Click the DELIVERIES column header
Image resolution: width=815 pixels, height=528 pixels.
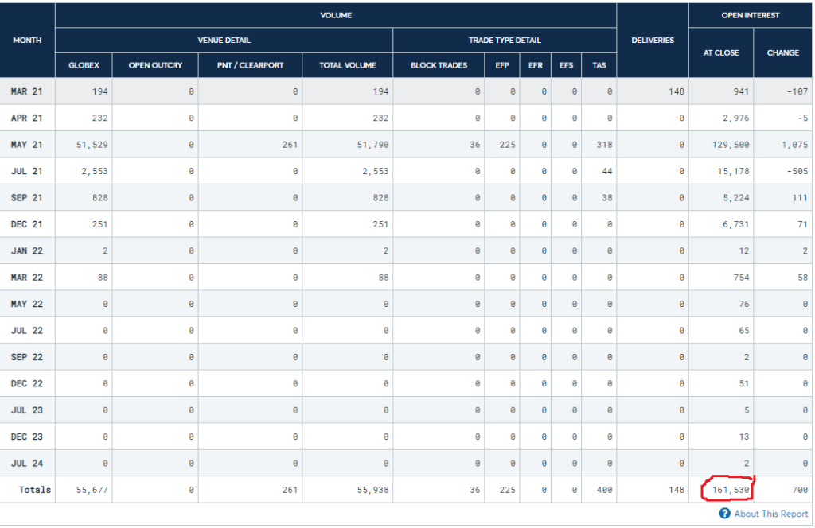[x=653, y=40]
